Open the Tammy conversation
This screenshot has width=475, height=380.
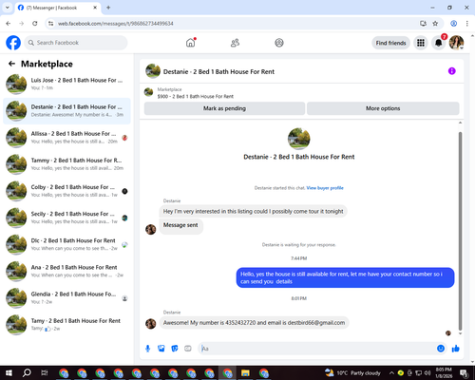pyautogui.click(x=66, y=164)
